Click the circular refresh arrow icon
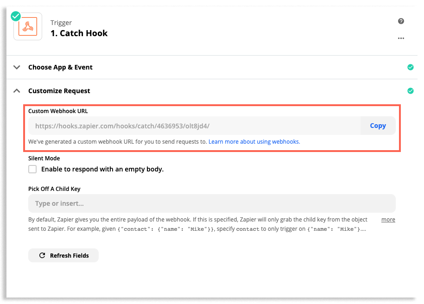The height and width of the screenshot is (304, 424). [42, 255]
